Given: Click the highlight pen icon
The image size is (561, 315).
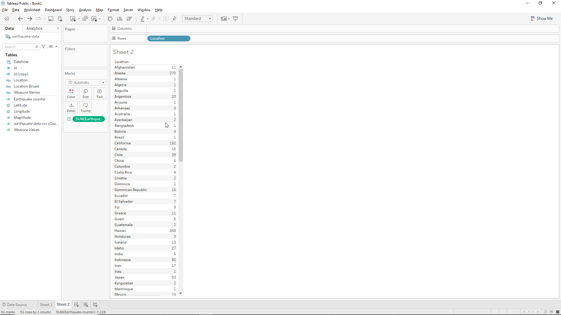Looking at the screenshot, I should (143, 19).
